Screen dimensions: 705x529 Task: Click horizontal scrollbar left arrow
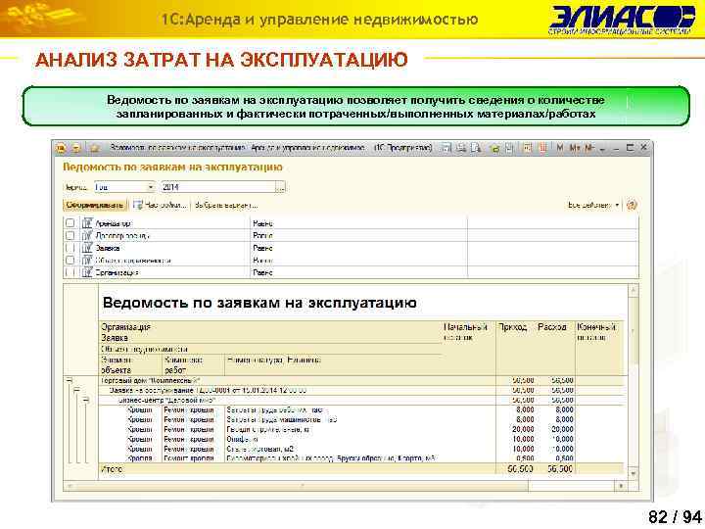coord(69,486)
